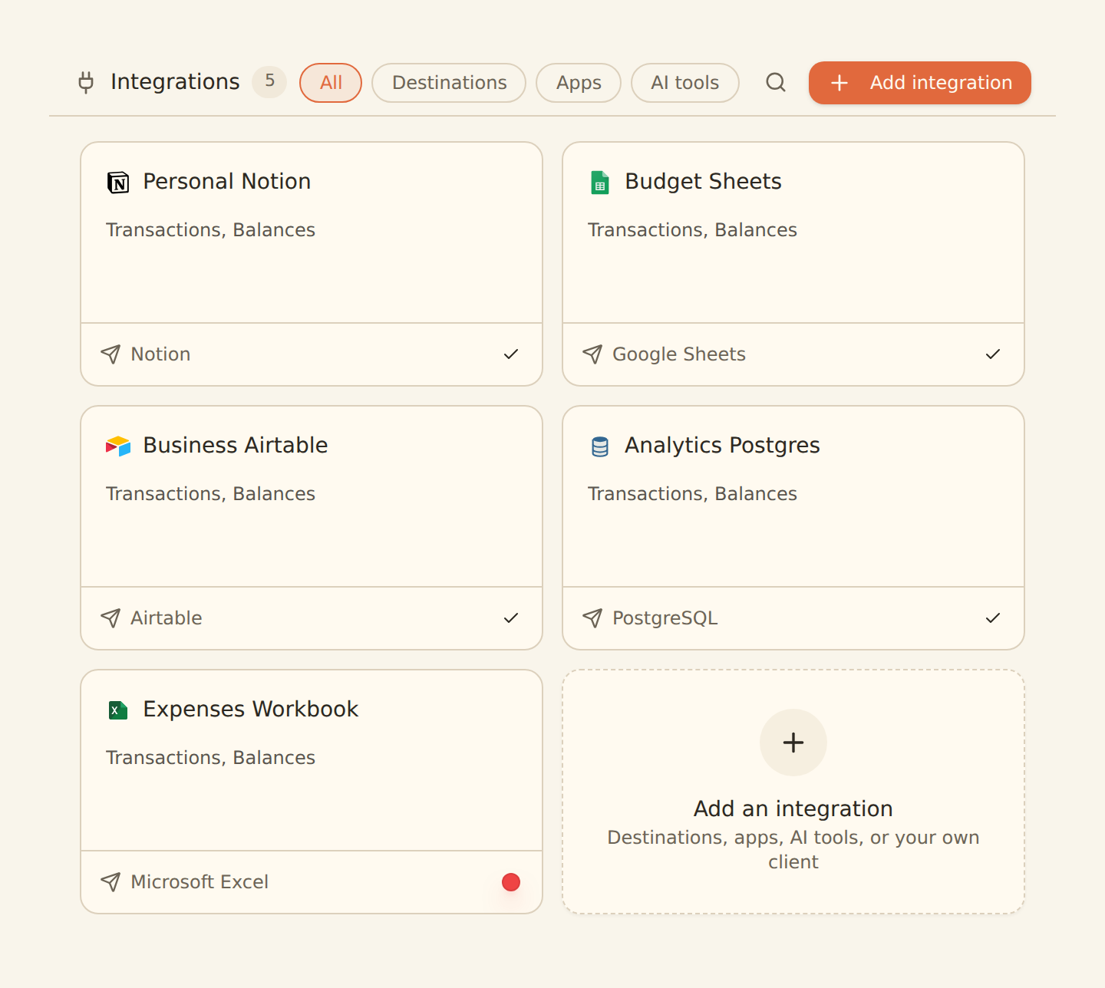Click the checkmark in the Airtable row
1105x988 pixels.
coord(511,617)
